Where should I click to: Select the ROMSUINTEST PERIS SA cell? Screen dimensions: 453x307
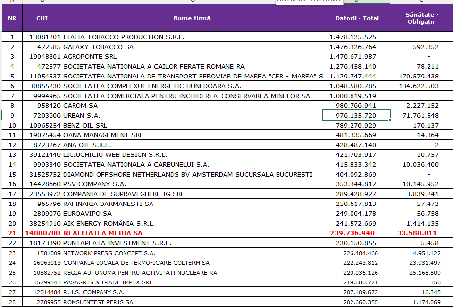[98, 302]
